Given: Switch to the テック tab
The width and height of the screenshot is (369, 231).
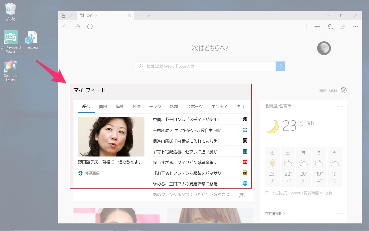Looking at the screenshot, I should click(155, 107).
